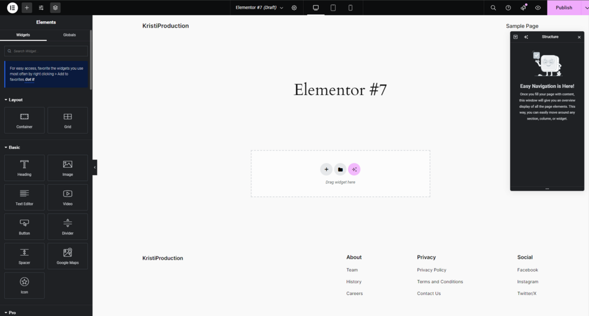Viewport: 589px width, 316px height.
Task: Open the Terms and Conditions link
Action: 440,281
